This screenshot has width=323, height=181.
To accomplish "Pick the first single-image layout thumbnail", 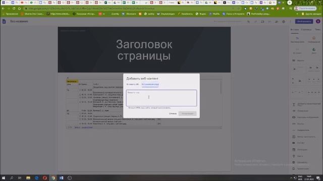I will 298,68.
